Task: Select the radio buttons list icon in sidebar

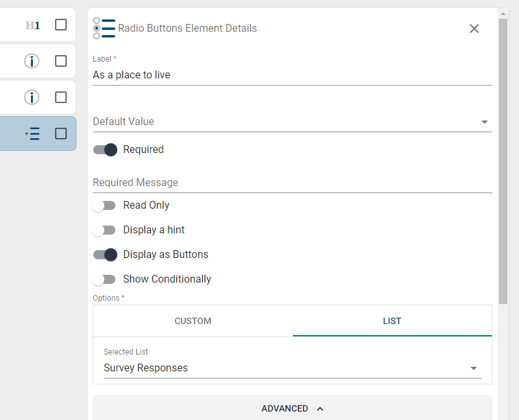Action: (32, 134)
